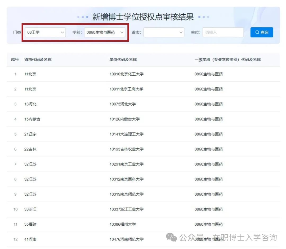The image size is (286, 249).
Task: Click the chevron arrow of 学科 dropdown
Action: point(122,32)
